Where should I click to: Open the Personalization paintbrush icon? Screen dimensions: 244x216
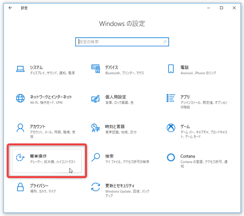[x=96, y=99]
